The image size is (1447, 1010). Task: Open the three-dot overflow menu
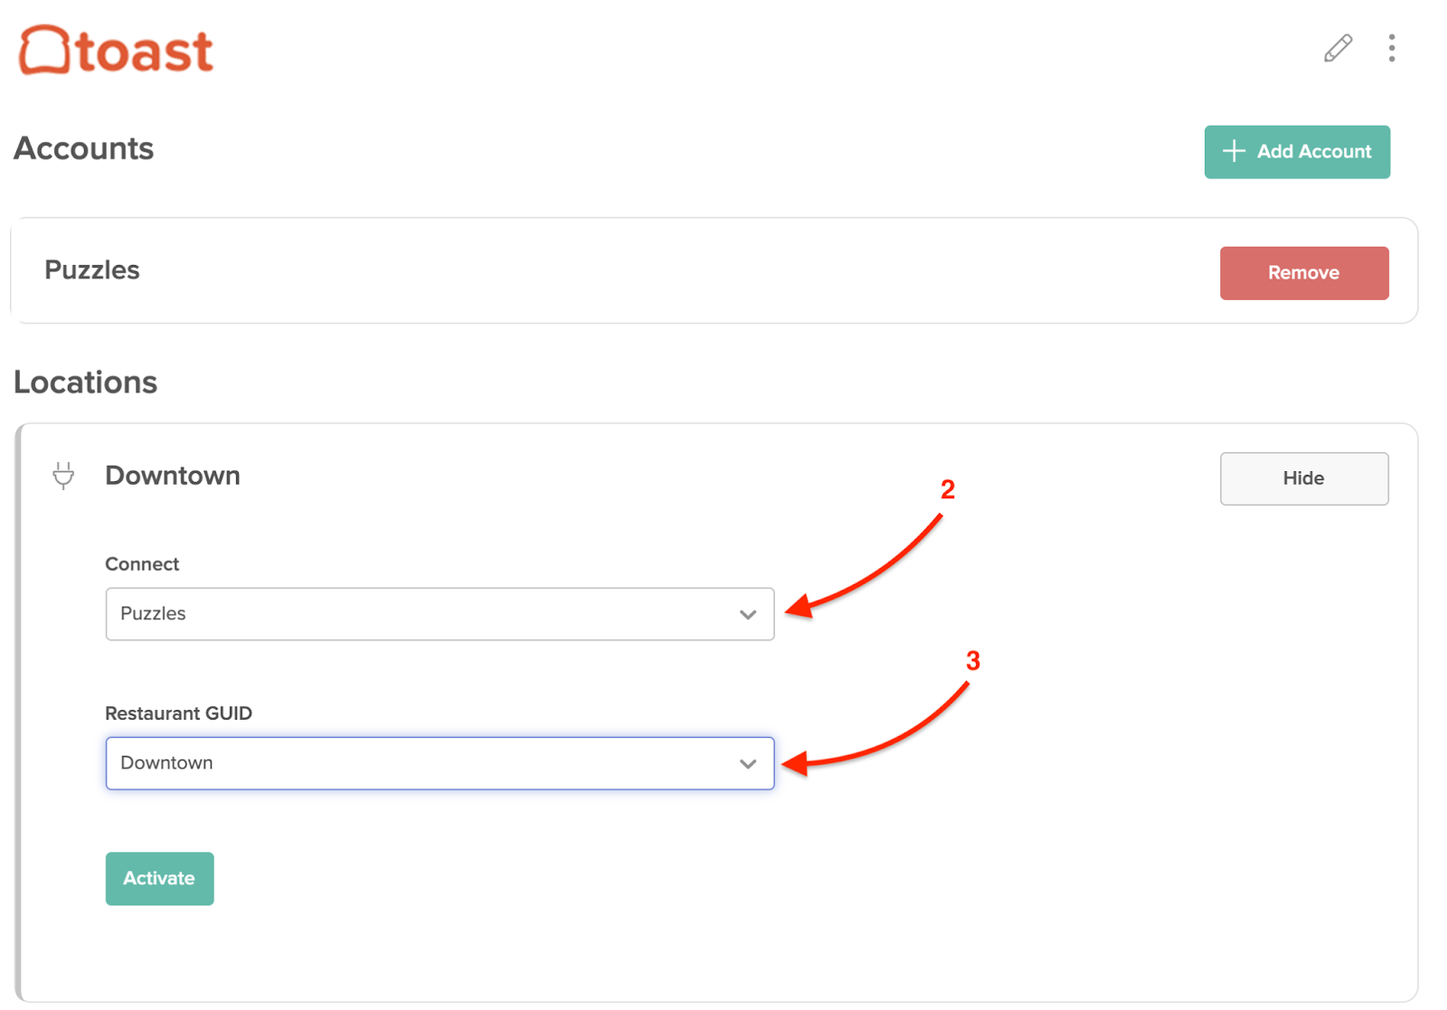point(1391,49)
